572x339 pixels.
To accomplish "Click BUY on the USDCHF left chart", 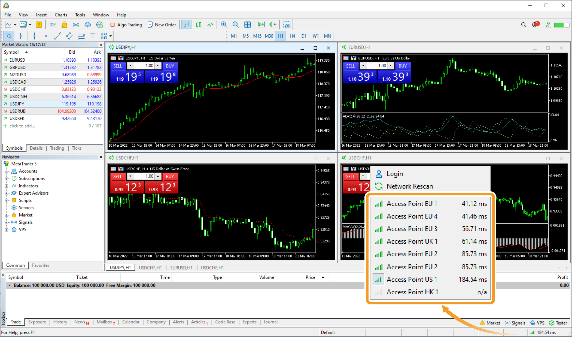I will pos(170,176).
